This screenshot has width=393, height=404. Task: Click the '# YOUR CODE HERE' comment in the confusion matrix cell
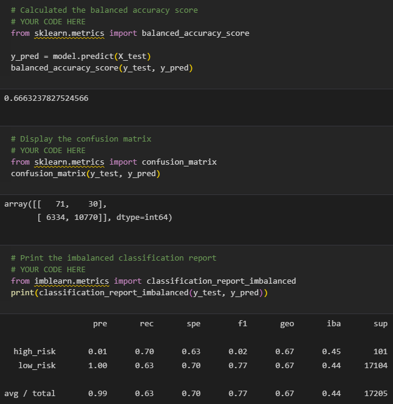point(48,151)
